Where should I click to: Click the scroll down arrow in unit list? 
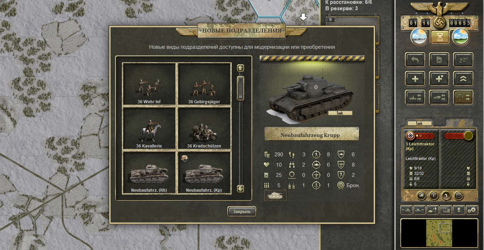tap(240, 188)
